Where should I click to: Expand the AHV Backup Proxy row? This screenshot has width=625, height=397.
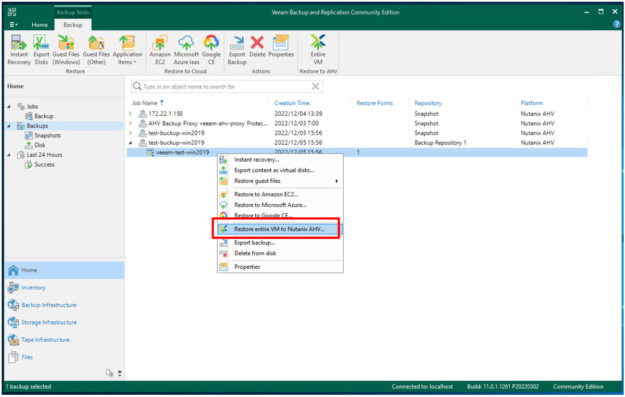[x=131, y=123]
